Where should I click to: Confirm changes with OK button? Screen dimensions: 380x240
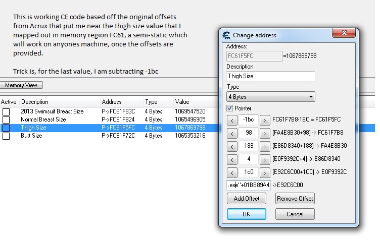(x=247, y=214)
